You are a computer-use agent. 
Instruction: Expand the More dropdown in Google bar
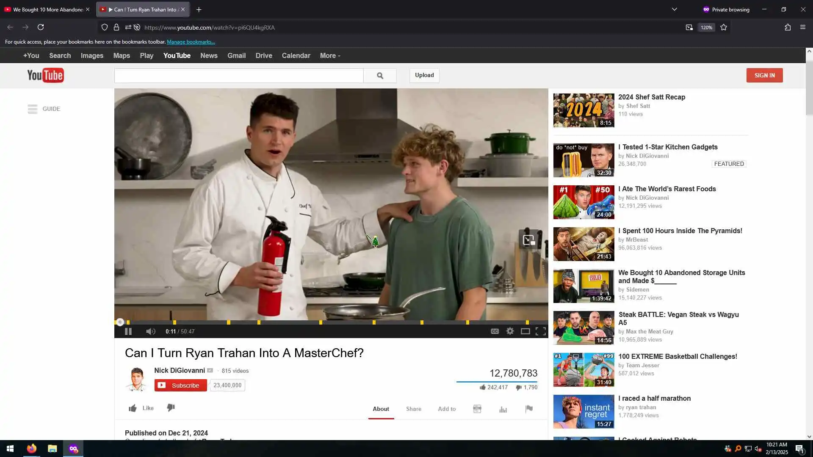[330, 56]
